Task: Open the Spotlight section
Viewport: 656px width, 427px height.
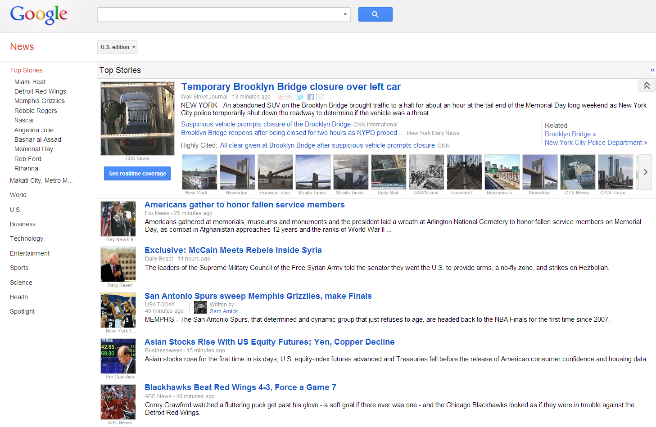Action: pyautogui.click(x=22, y=311)
